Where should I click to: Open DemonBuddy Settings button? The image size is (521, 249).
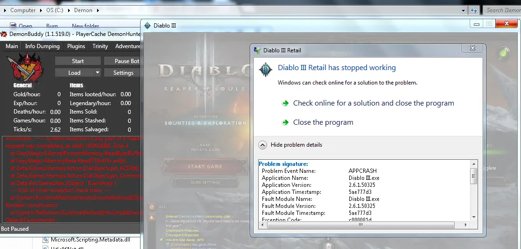click(x=122, y=73)
